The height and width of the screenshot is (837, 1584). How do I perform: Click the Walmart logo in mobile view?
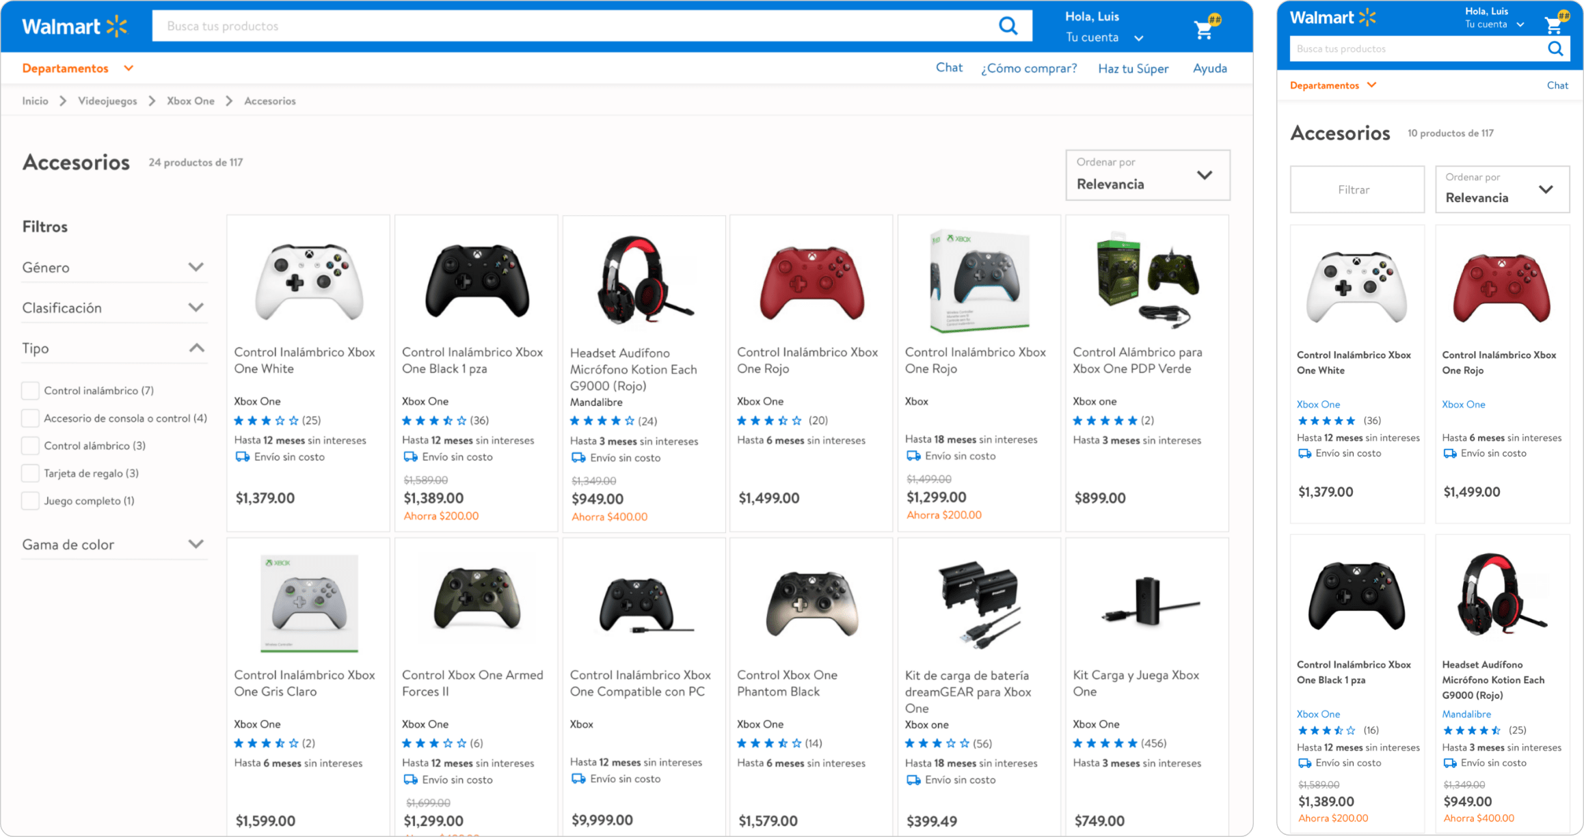[x=1332, y=18]
